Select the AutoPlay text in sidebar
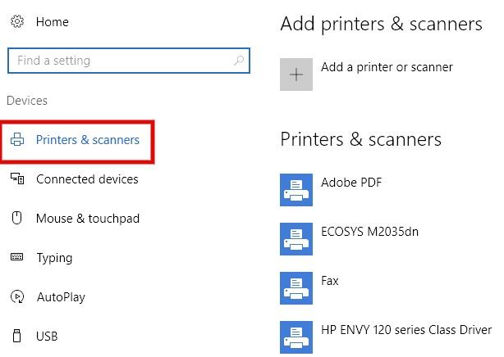504x357 pixels. [61, 297]
